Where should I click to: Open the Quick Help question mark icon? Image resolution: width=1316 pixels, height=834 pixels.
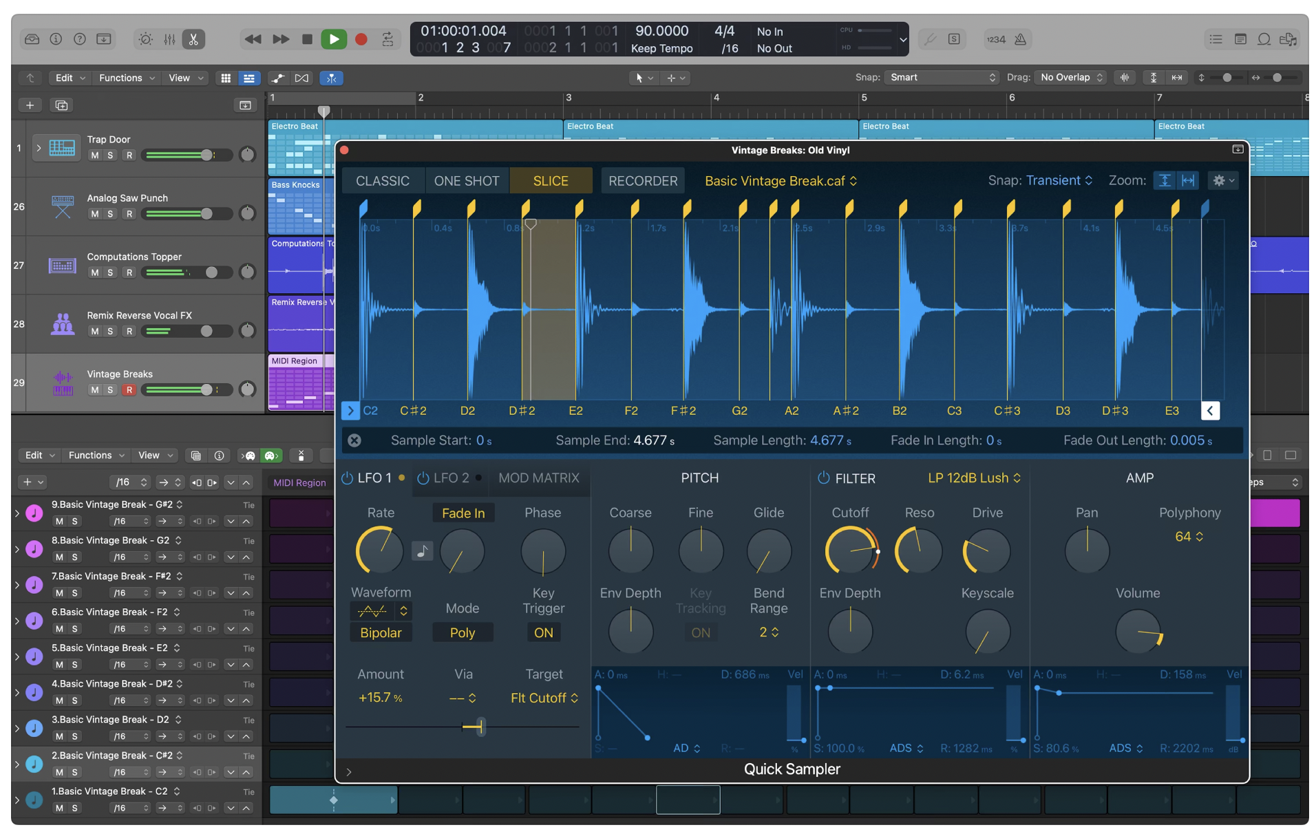pos(80,39)
